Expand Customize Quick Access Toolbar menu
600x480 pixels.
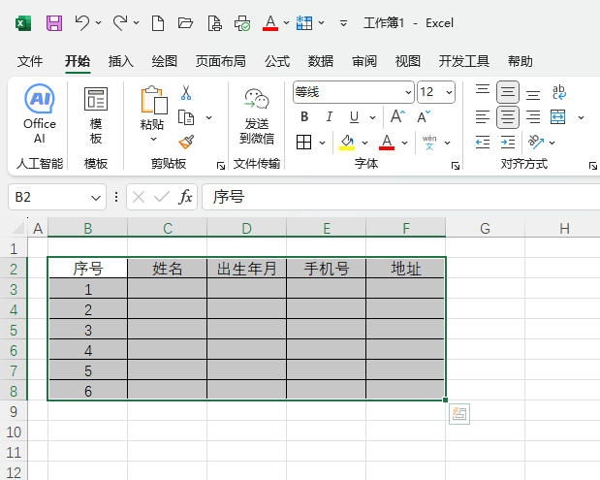coord(343,23)
